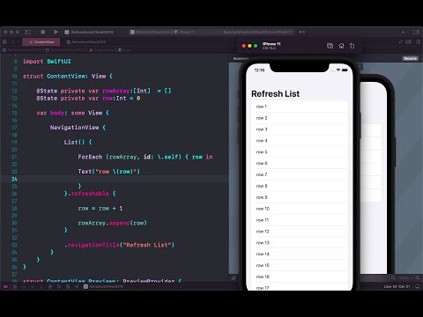Screen dimensions: 423x317
Task: Tap row 1 in simulator list
Action: [x=300, y=107]
